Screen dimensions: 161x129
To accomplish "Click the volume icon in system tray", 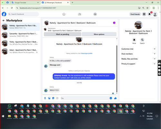I will point(144,116).
